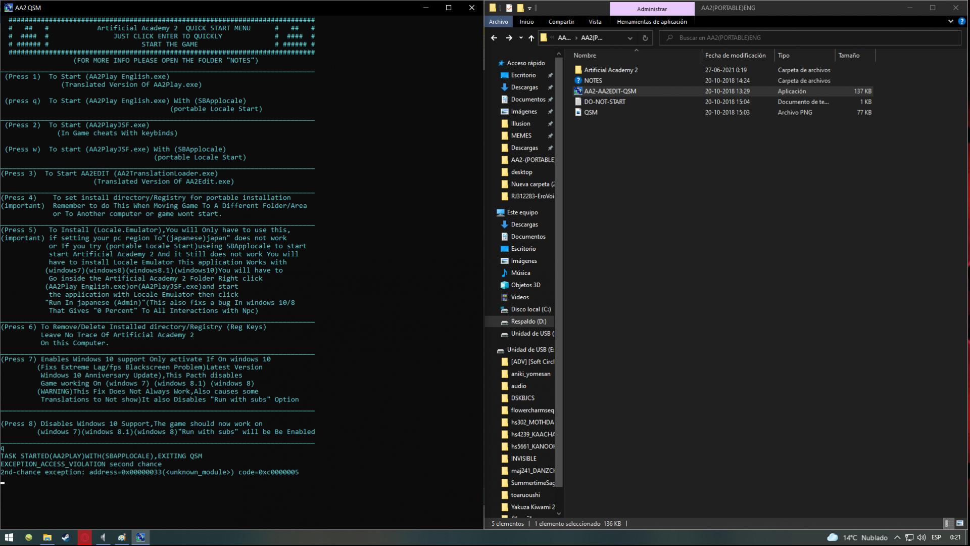This screenshot has width=970, height=546.
Task: Select the AA2-AA2EDIT-QSM application icon
Action: pyautogui.click(x=578, y=91)
